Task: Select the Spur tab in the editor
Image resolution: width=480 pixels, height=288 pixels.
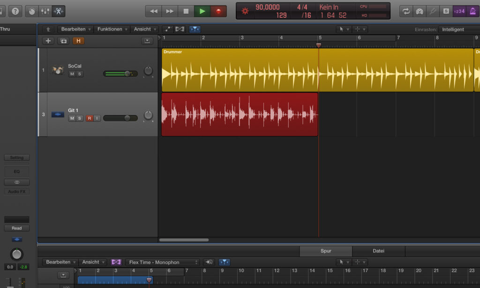Action: coord(326,251)
